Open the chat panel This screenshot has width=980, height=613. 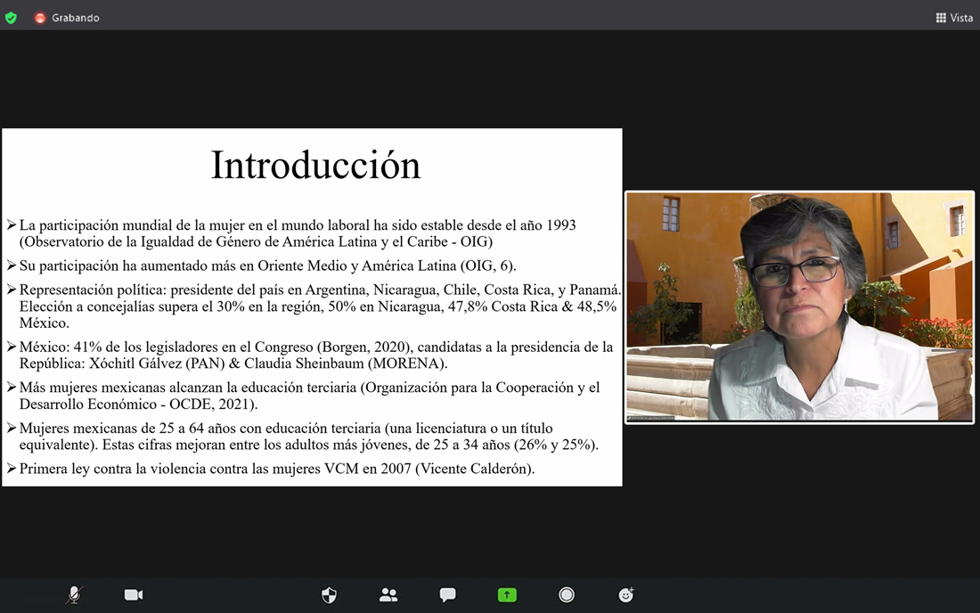[x=447, y=595]
